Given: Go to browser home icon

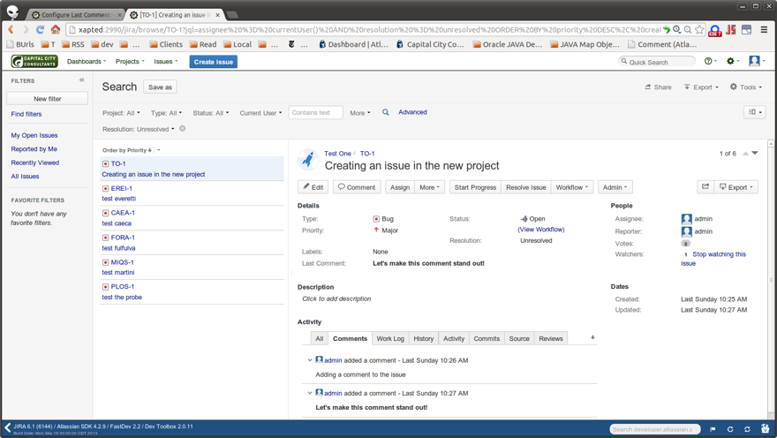Looking at the screenshot, I should point(56,30).
